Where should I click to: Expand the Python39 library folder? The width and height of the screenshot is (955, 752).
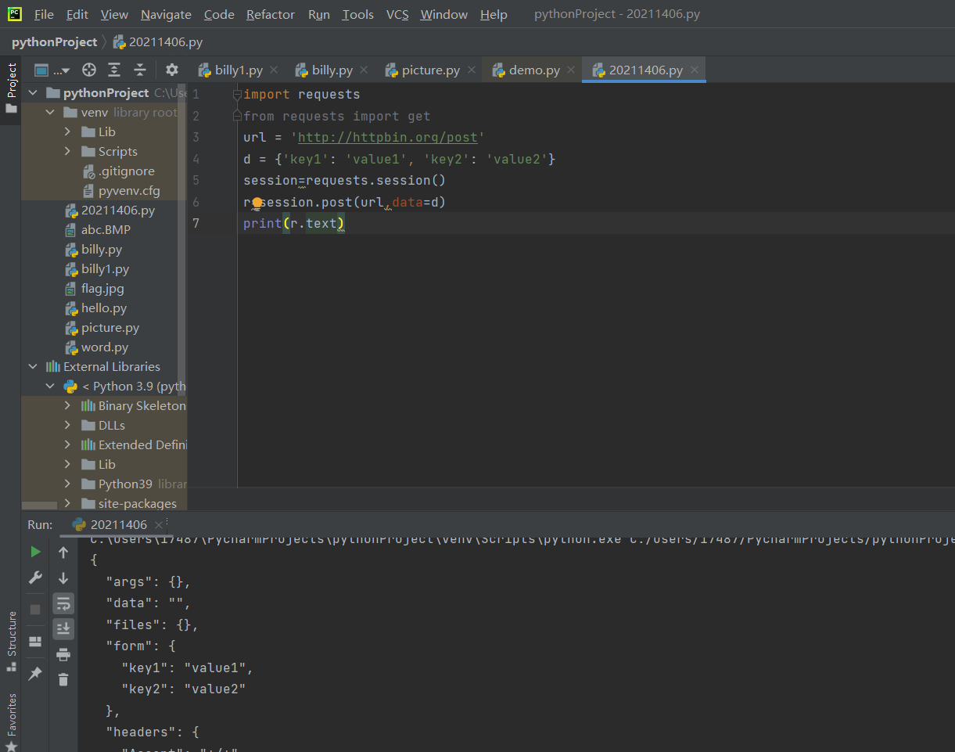(68, 484)
